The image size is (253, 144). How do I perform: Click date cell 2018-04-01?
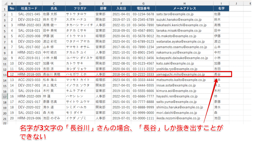pos(121,74)
